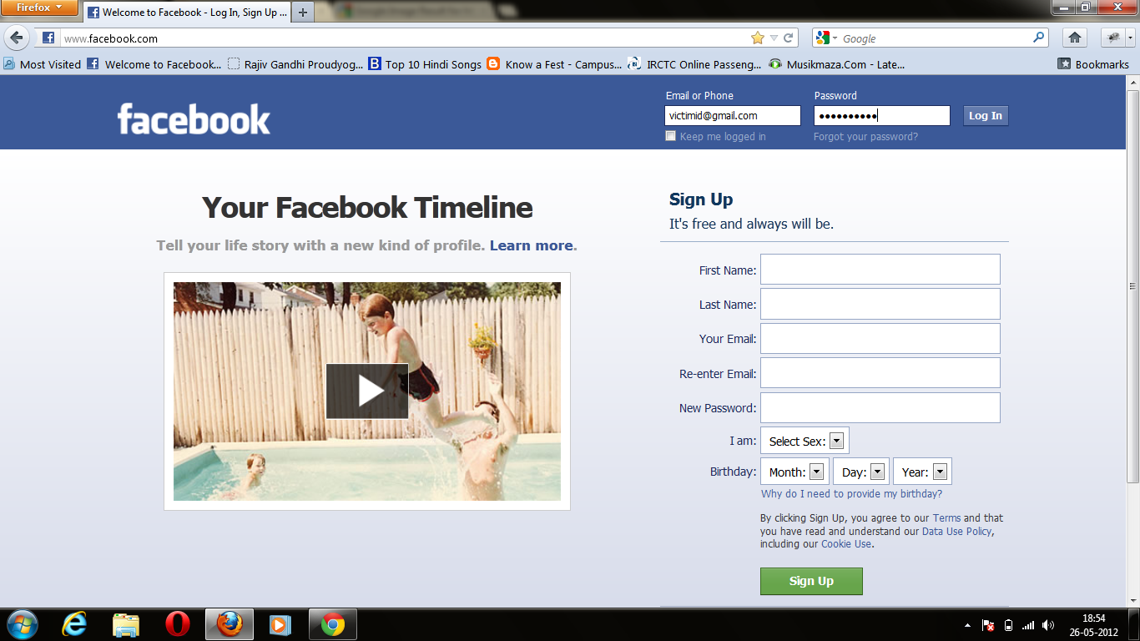The height and width of the screenshot is (641, 1140).
Task: Open the Windows Start orb
Action: click(x=22, y=624)
